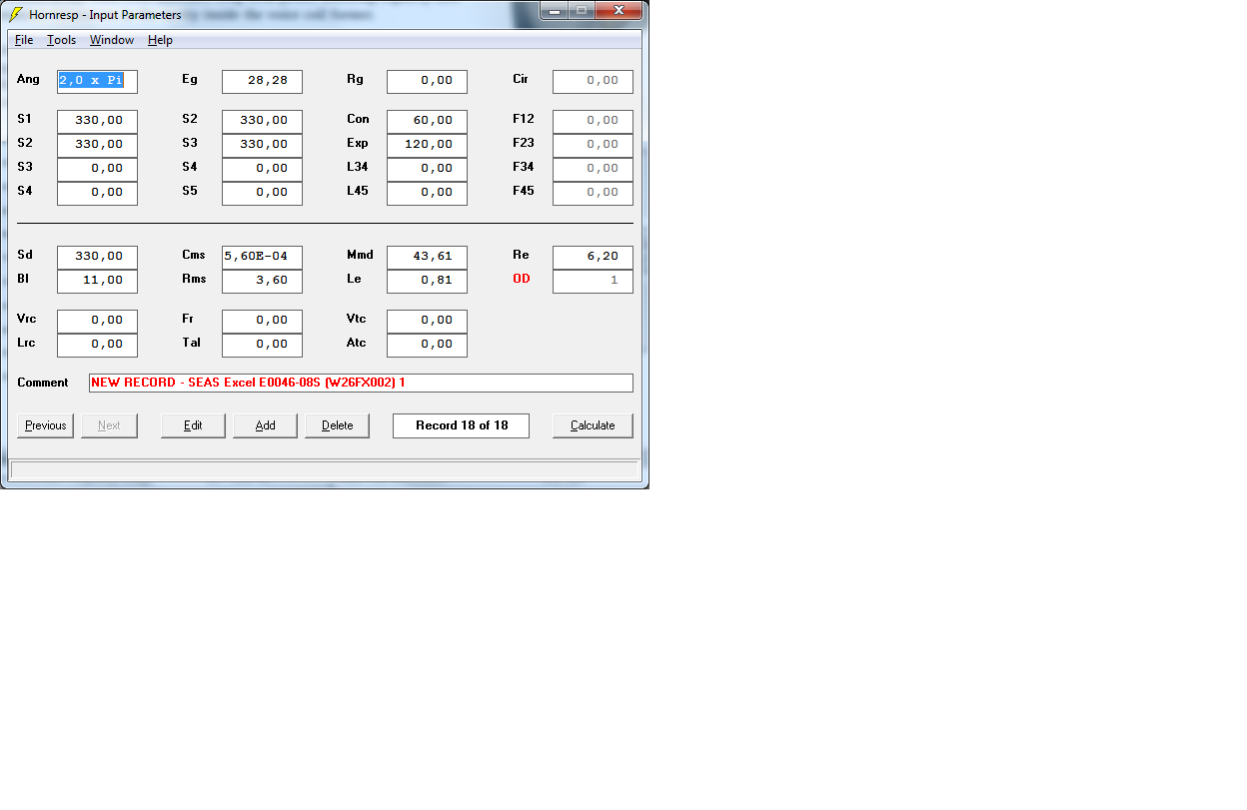Click the Edit button

193,425
